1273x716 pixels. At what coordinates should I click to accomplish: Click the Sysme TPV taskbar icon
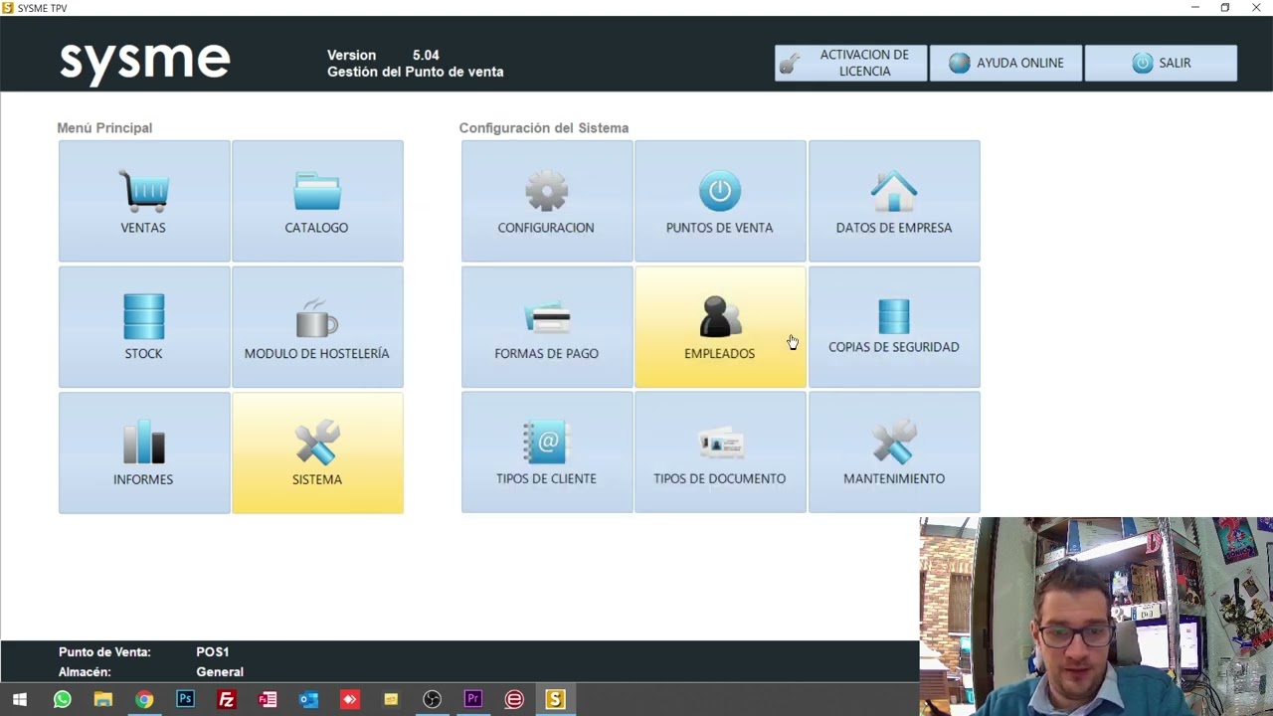coord(555,700)
